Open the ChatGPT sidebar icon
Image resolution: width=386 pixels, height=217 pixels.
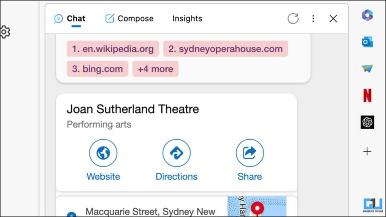(x=367, y=122)
